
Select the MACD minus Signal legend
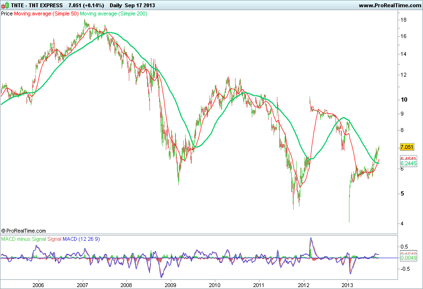24,239
